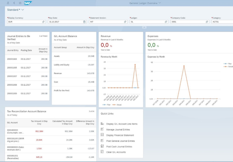Open Clear G/L Accounts link
Viewport: 233px width, 162px height.
pyautogui.click(x=116, y=152)
